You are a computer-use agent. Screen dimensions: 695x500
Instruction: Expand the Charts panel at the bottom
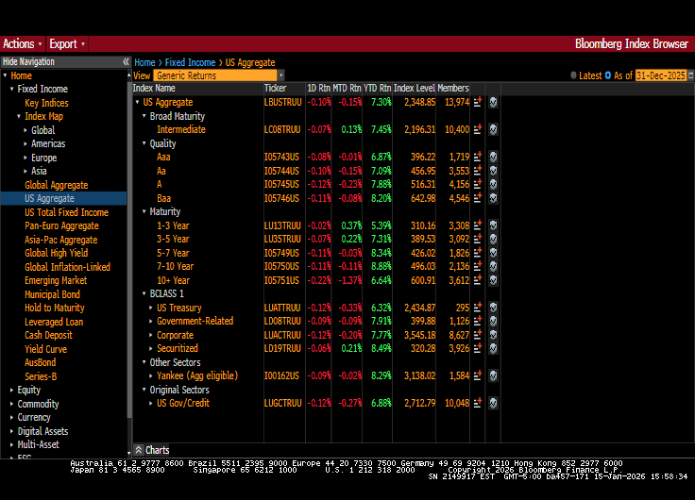coord(139,450)
